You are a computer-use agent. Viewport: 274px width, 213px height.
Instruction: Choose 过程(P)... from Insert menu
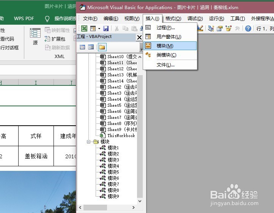pos(170,28)
